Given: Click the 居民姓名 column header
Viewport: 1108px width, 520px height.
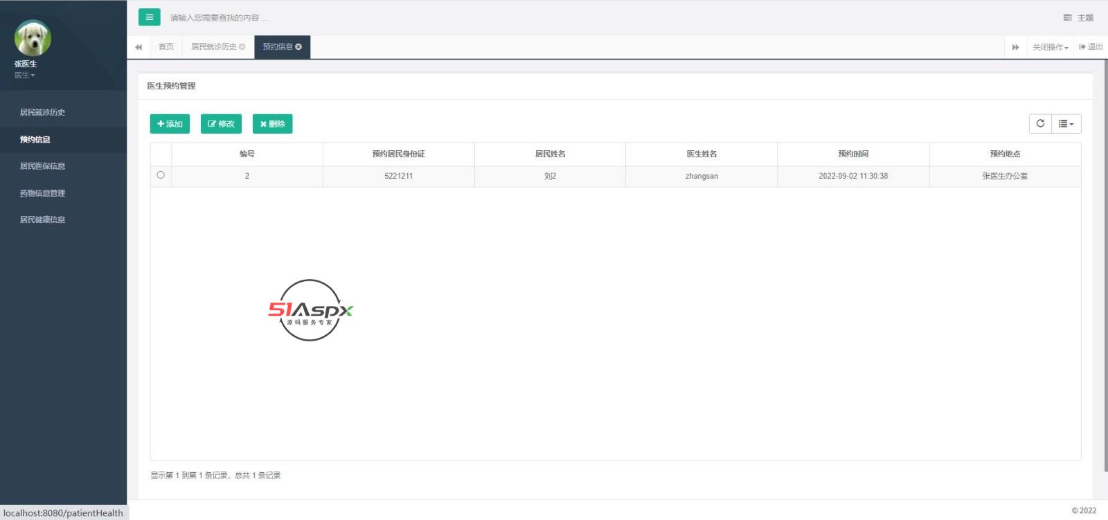Looking at the screenshot, I should tap(551, 154).
